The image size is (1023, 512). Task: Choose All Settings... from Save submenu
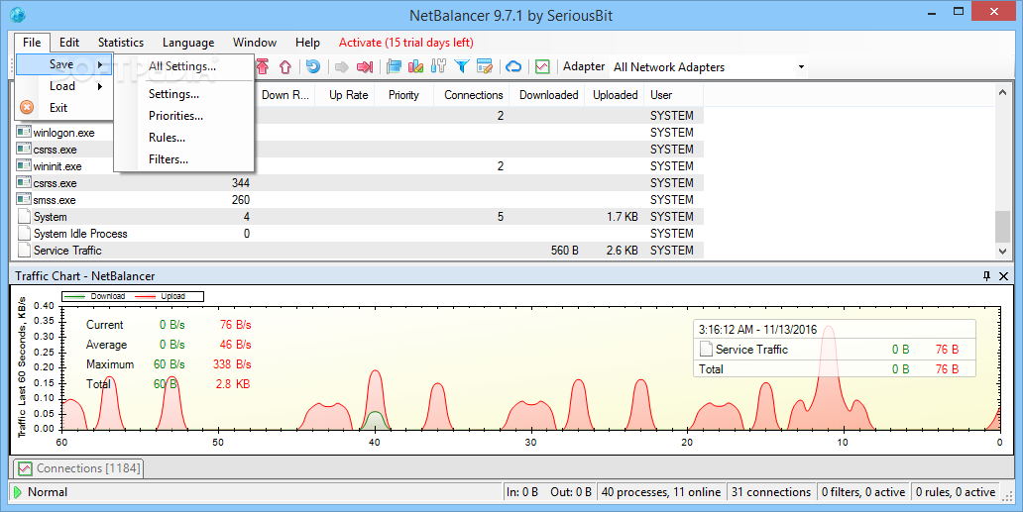182,65
